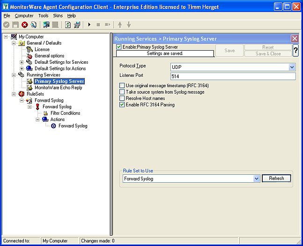Click the Default Settings for Services gears icon
Screen dimensions: 303x246
[x=29, y=62]
